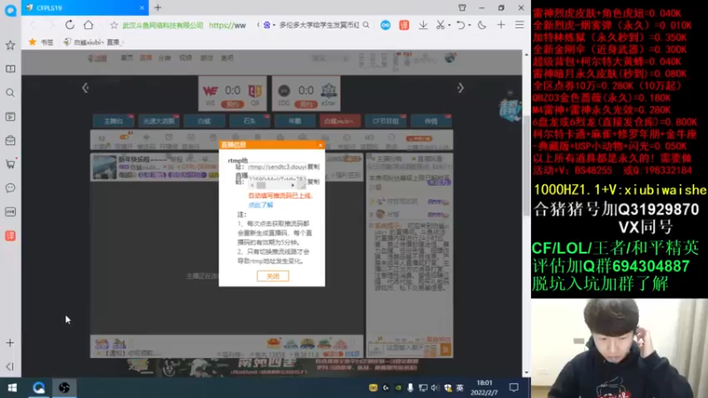Viewport: 708px width, 398px height.
Task: Click the plus icon in browser toolbar
Action: pos(501,26)
